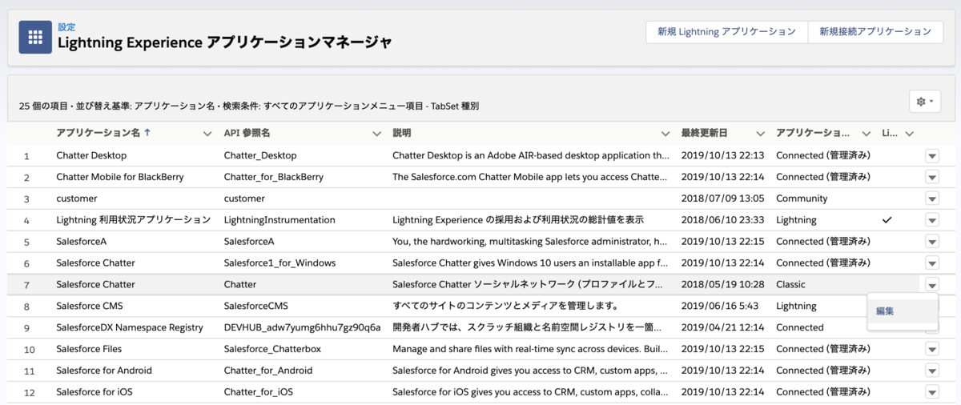The height and width of the screenshot is (405, 961).
Task: Select the 'SalesforceDX Namespace Registry' cell
Action: [x=130, y=327]
